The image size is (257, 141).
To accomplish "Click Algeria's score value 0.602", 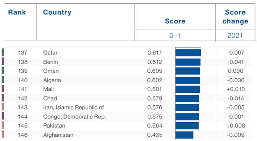I will pos(155,80).
